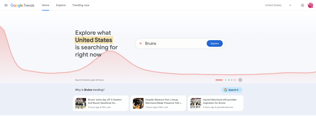The image size is (316, 116).
Task: Click the Search it button
Action: point(232,90)
